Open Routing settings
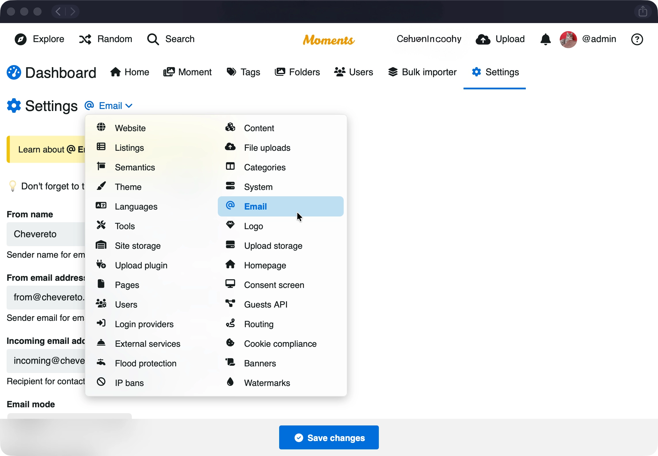This screenshot has width=658, height=456. 259,324
